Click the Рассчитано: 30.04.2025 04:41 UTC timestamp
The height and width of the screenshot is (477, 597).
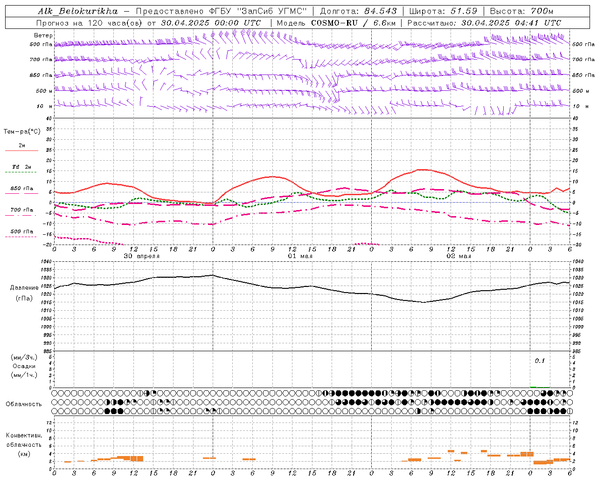484,23
